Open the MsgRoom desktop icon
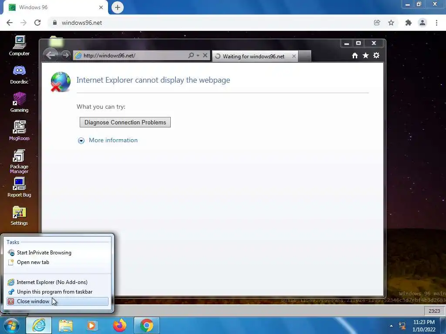Image resolution: width=446 pixels, height=334 pixels. [x=19, y=130]
